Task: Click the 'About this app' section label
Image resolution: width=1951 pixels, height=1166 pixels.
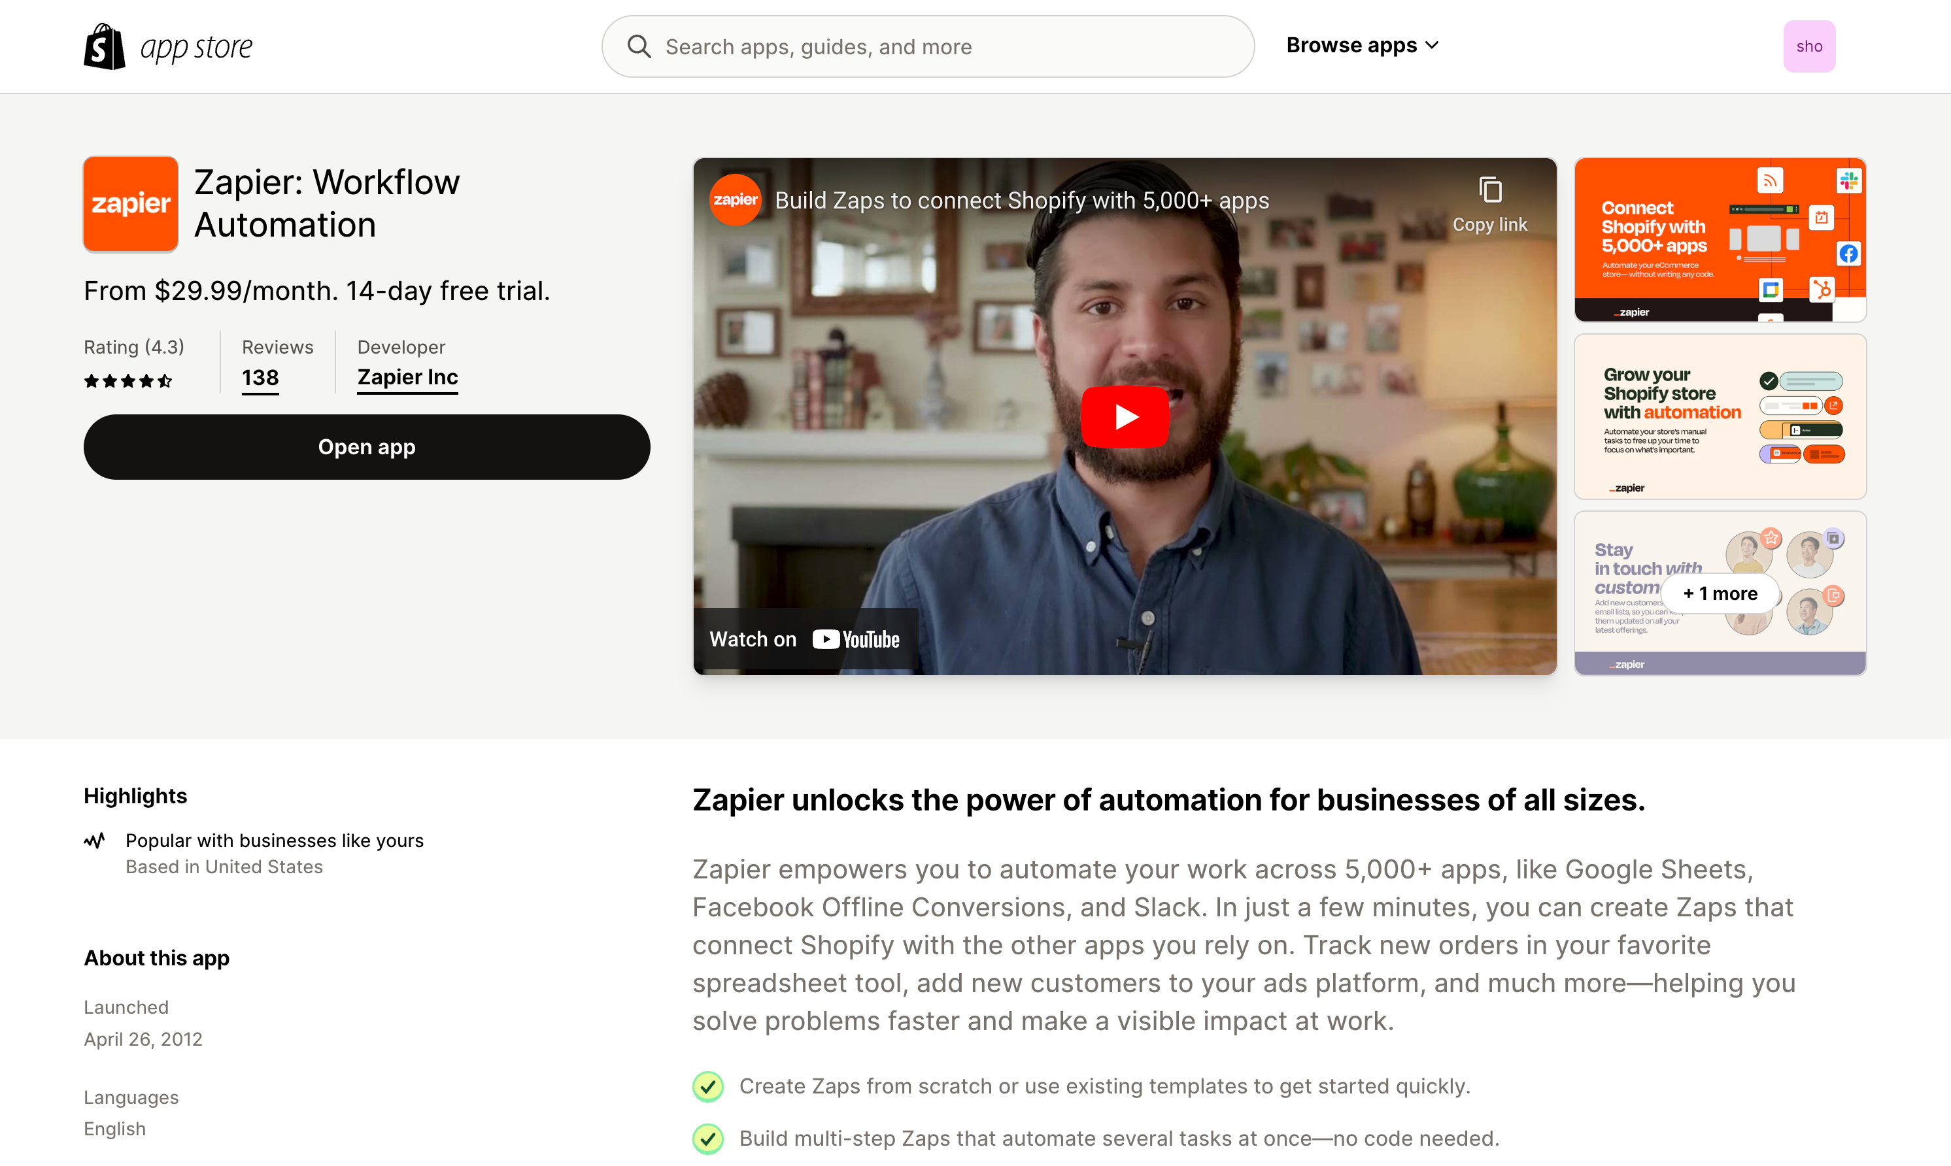Action: tap(156, 956)
